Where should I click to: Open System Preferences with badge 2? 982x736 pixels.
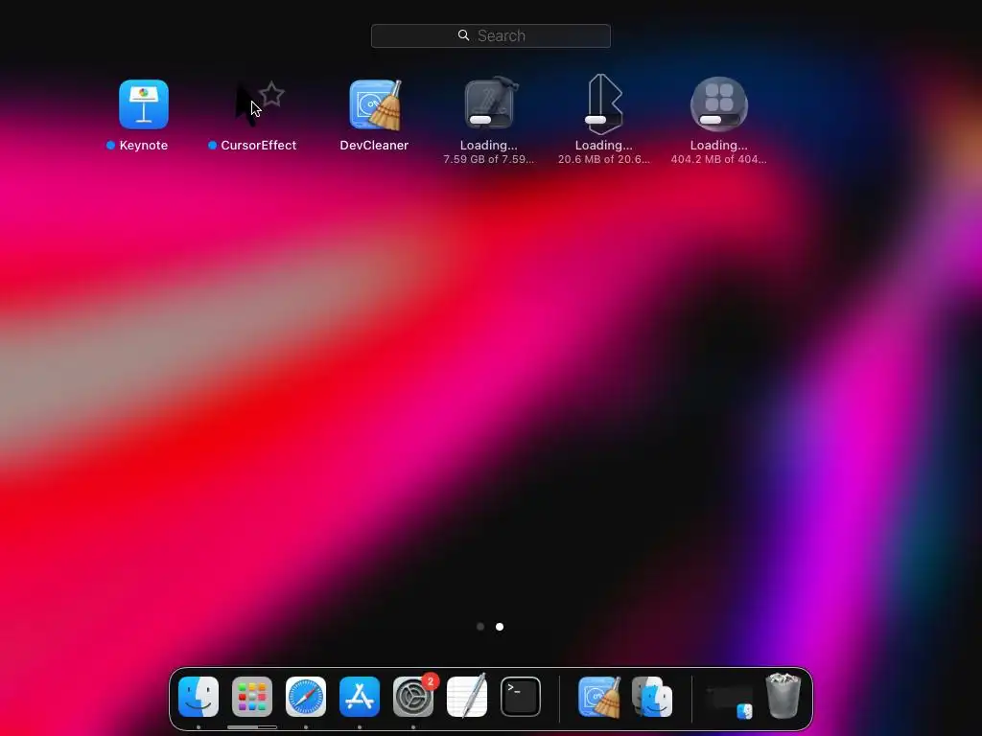pos(413,697)
